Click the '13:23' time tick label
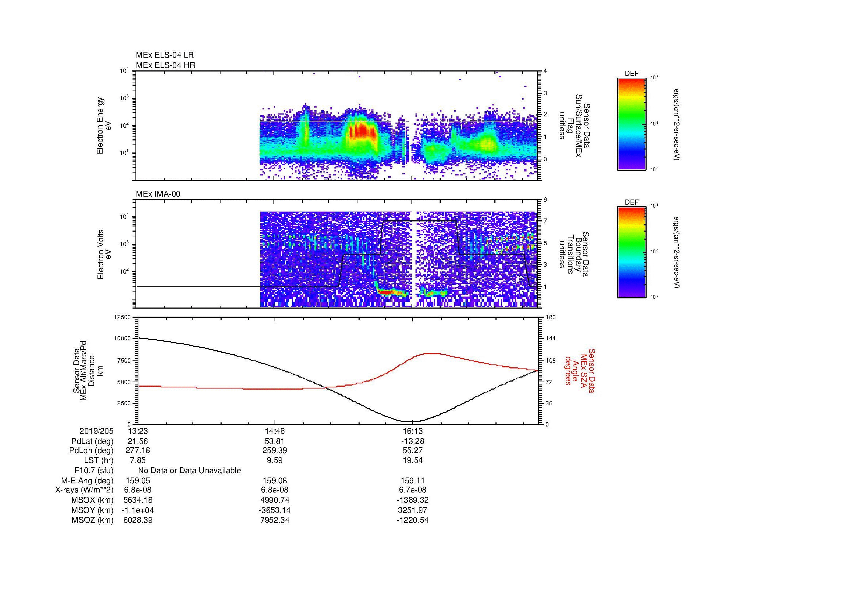This screenshot has width=854, height=603. pos(138,431)
